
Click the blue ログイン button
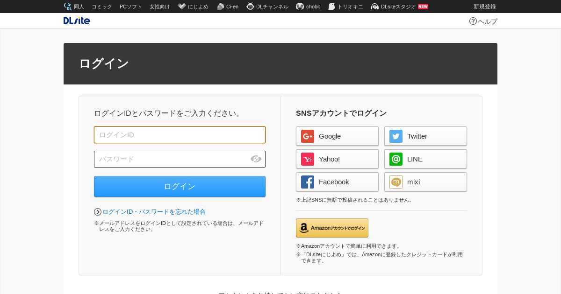tap(180, 186)
